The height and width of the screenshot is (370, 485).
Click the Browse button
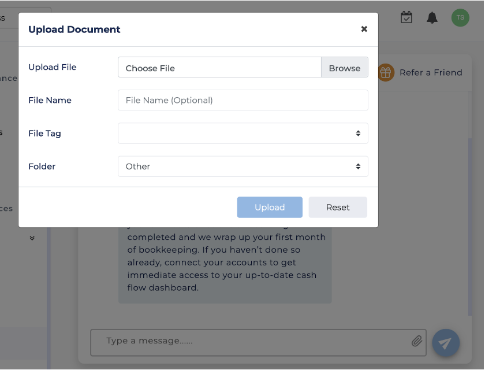point(345,68)
